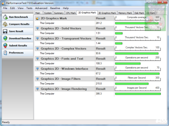
Task: Click the Composite average result bar
Action: [138, 23]
